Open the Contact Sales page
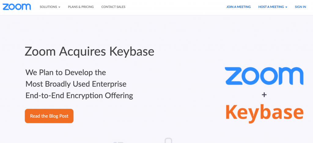The height and width of the screenshot is (143, 313). click(x=113, y=7)
